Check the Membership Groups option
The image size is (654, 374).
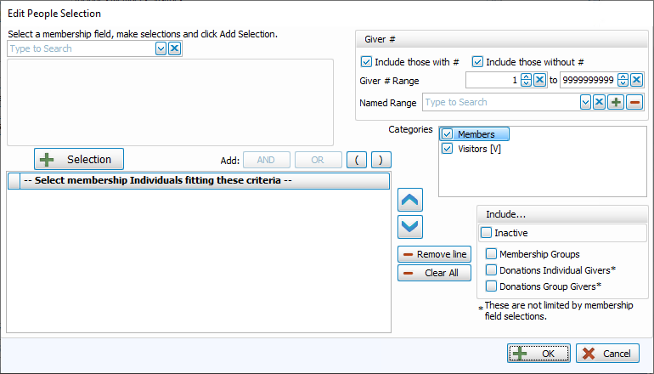tap(492, 254)
